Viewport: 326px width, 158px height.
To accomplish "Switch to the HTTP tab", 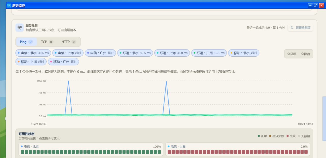I will point(69,42).
